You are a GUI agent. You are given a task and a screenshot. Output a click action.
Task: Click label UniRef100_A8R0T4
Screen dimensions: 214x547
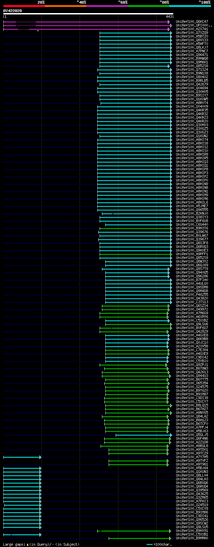(x=192, y=103)
